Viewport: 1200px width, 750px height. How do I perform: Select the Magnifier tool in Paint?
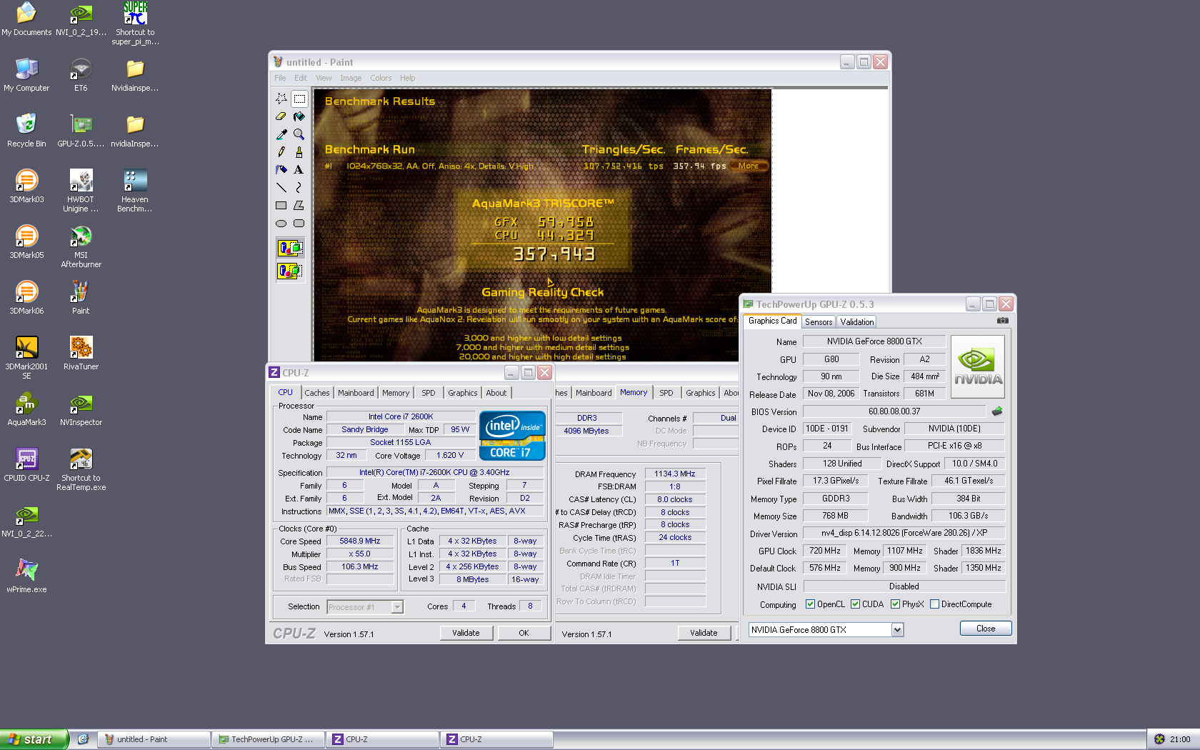[x=299, y=134]
